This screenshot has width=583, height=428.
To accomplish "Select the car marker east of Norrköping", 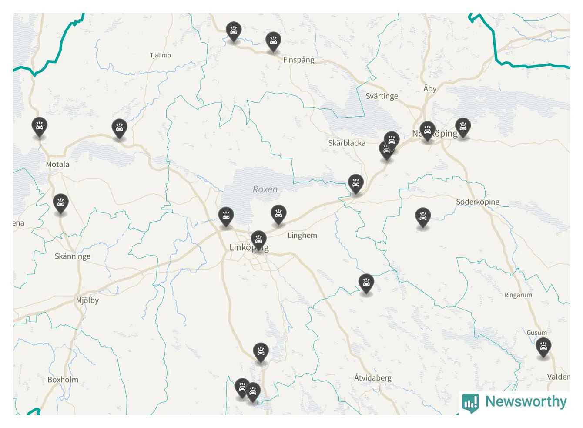I will [x=463, y=128].
